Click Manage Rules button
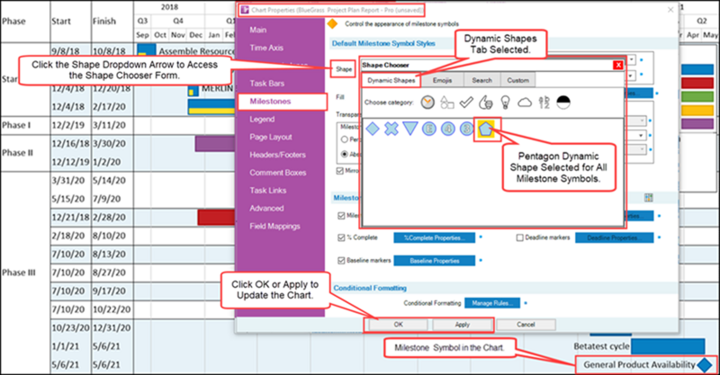 (x=492, y=303)
